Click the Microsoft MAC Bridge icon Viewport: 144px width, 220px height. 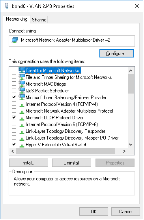(22, 84)
